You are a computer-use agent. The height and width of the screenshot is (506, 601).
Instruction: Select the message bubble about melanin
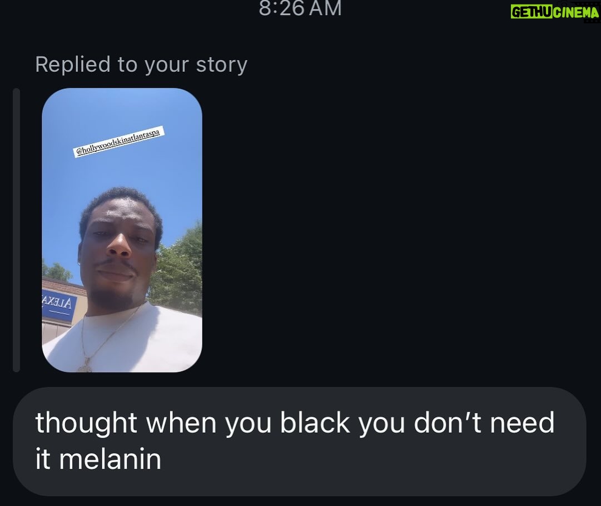click(x=299, y=441)
